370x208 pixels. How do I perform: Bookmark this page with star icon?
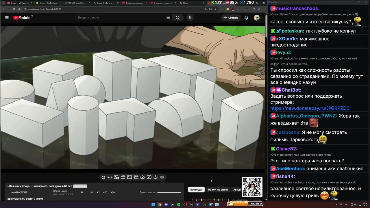215,9
